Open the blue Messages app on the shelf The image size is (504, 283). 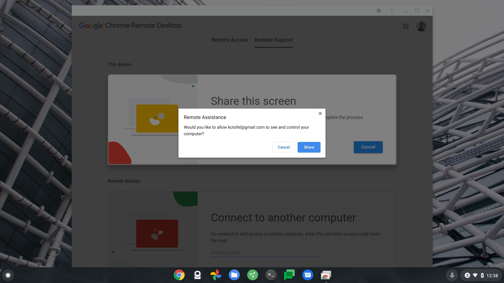(308, 275)
